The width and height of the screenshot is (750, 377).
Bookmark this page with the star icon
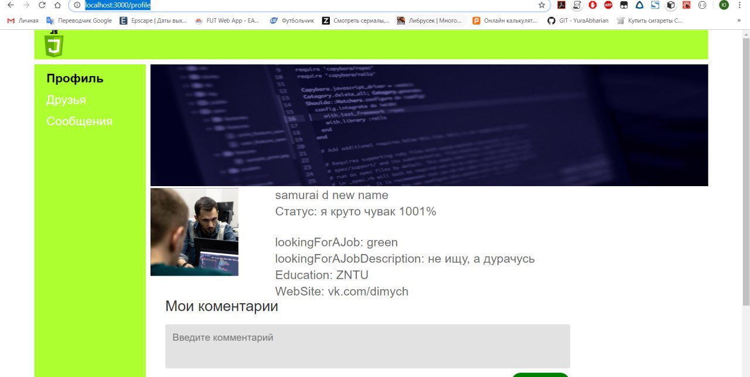(x=541, y=5)
